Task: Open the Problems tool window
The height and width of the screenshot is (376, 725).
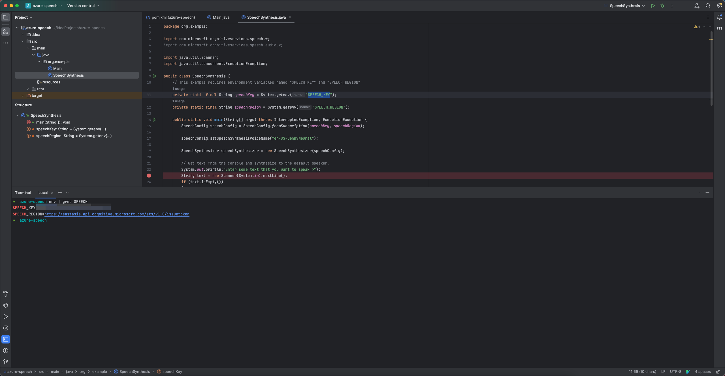Action: pos(6,351)
